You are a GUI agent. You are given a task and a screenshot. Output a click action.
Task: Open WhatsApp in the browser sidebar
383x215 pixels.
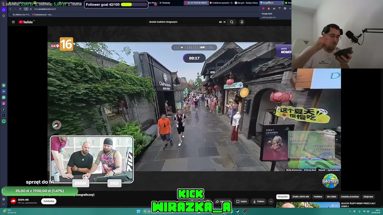coord(4,97)
